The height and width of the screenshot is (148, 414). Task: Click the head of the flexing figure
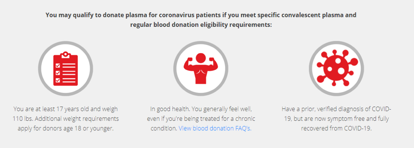tap(200, 58)
